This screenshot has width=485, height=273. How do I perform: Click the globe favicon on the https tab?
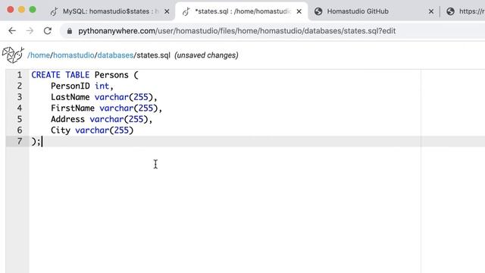(451, 11)
